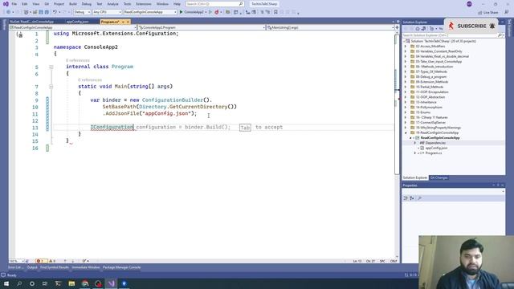Select the 13-Inheritance folder

[426, 102]
